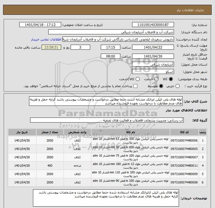Viewport: 215px width, 208px height.
Task: Click the delivery city field اسکو
Action: [153, 71]
